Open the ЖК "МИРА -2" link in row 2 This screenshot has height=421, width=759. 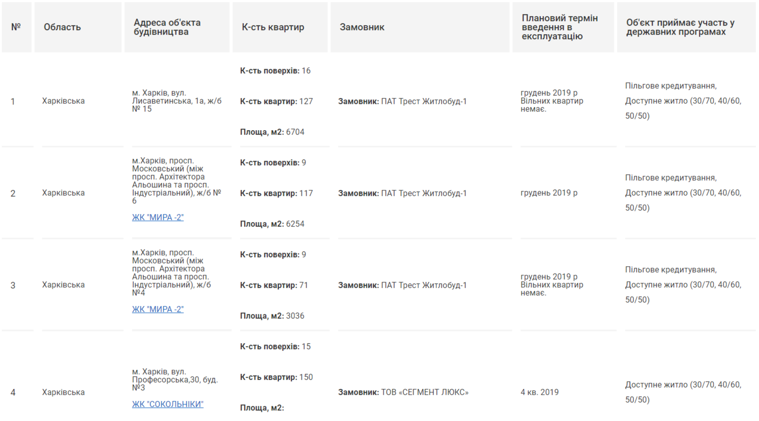tap(158, 218)
